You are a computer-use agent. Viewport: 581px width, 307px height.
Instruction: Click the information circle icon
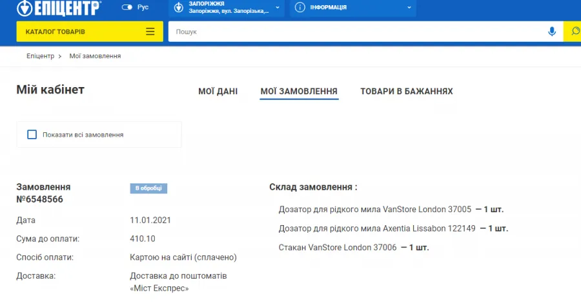pyautogui.click(x=300, y=7)
